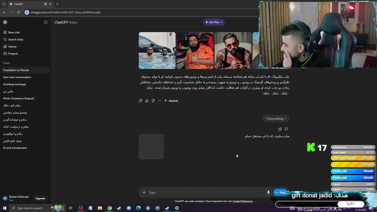This screenshot has height=212, width=377.
Task: Reload the page with the refresh icon
Action: click(18, 12)
